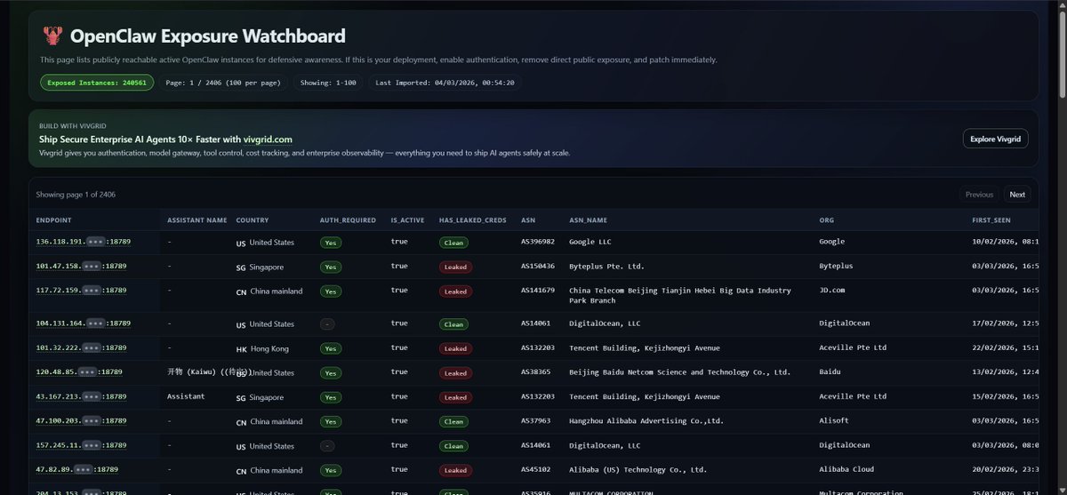Open endpoint 47.100.203 link
Viewport: 1067px width, 495px height.
tap(81, 420)
